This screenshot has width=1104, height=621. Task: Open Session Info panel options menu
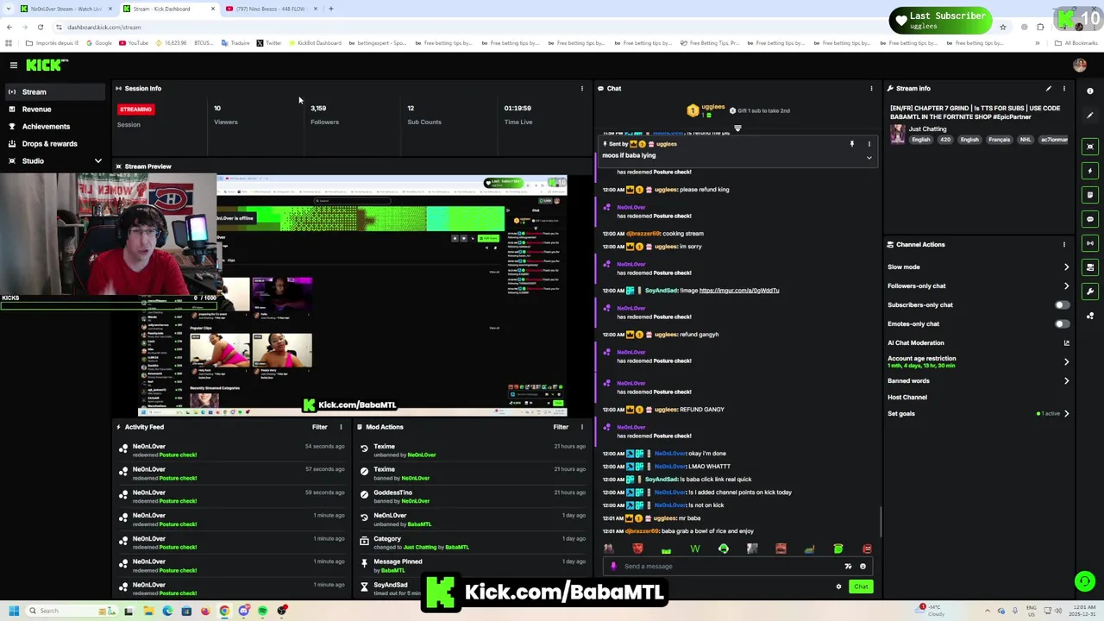pyautogui.click(x=581, y=88)
